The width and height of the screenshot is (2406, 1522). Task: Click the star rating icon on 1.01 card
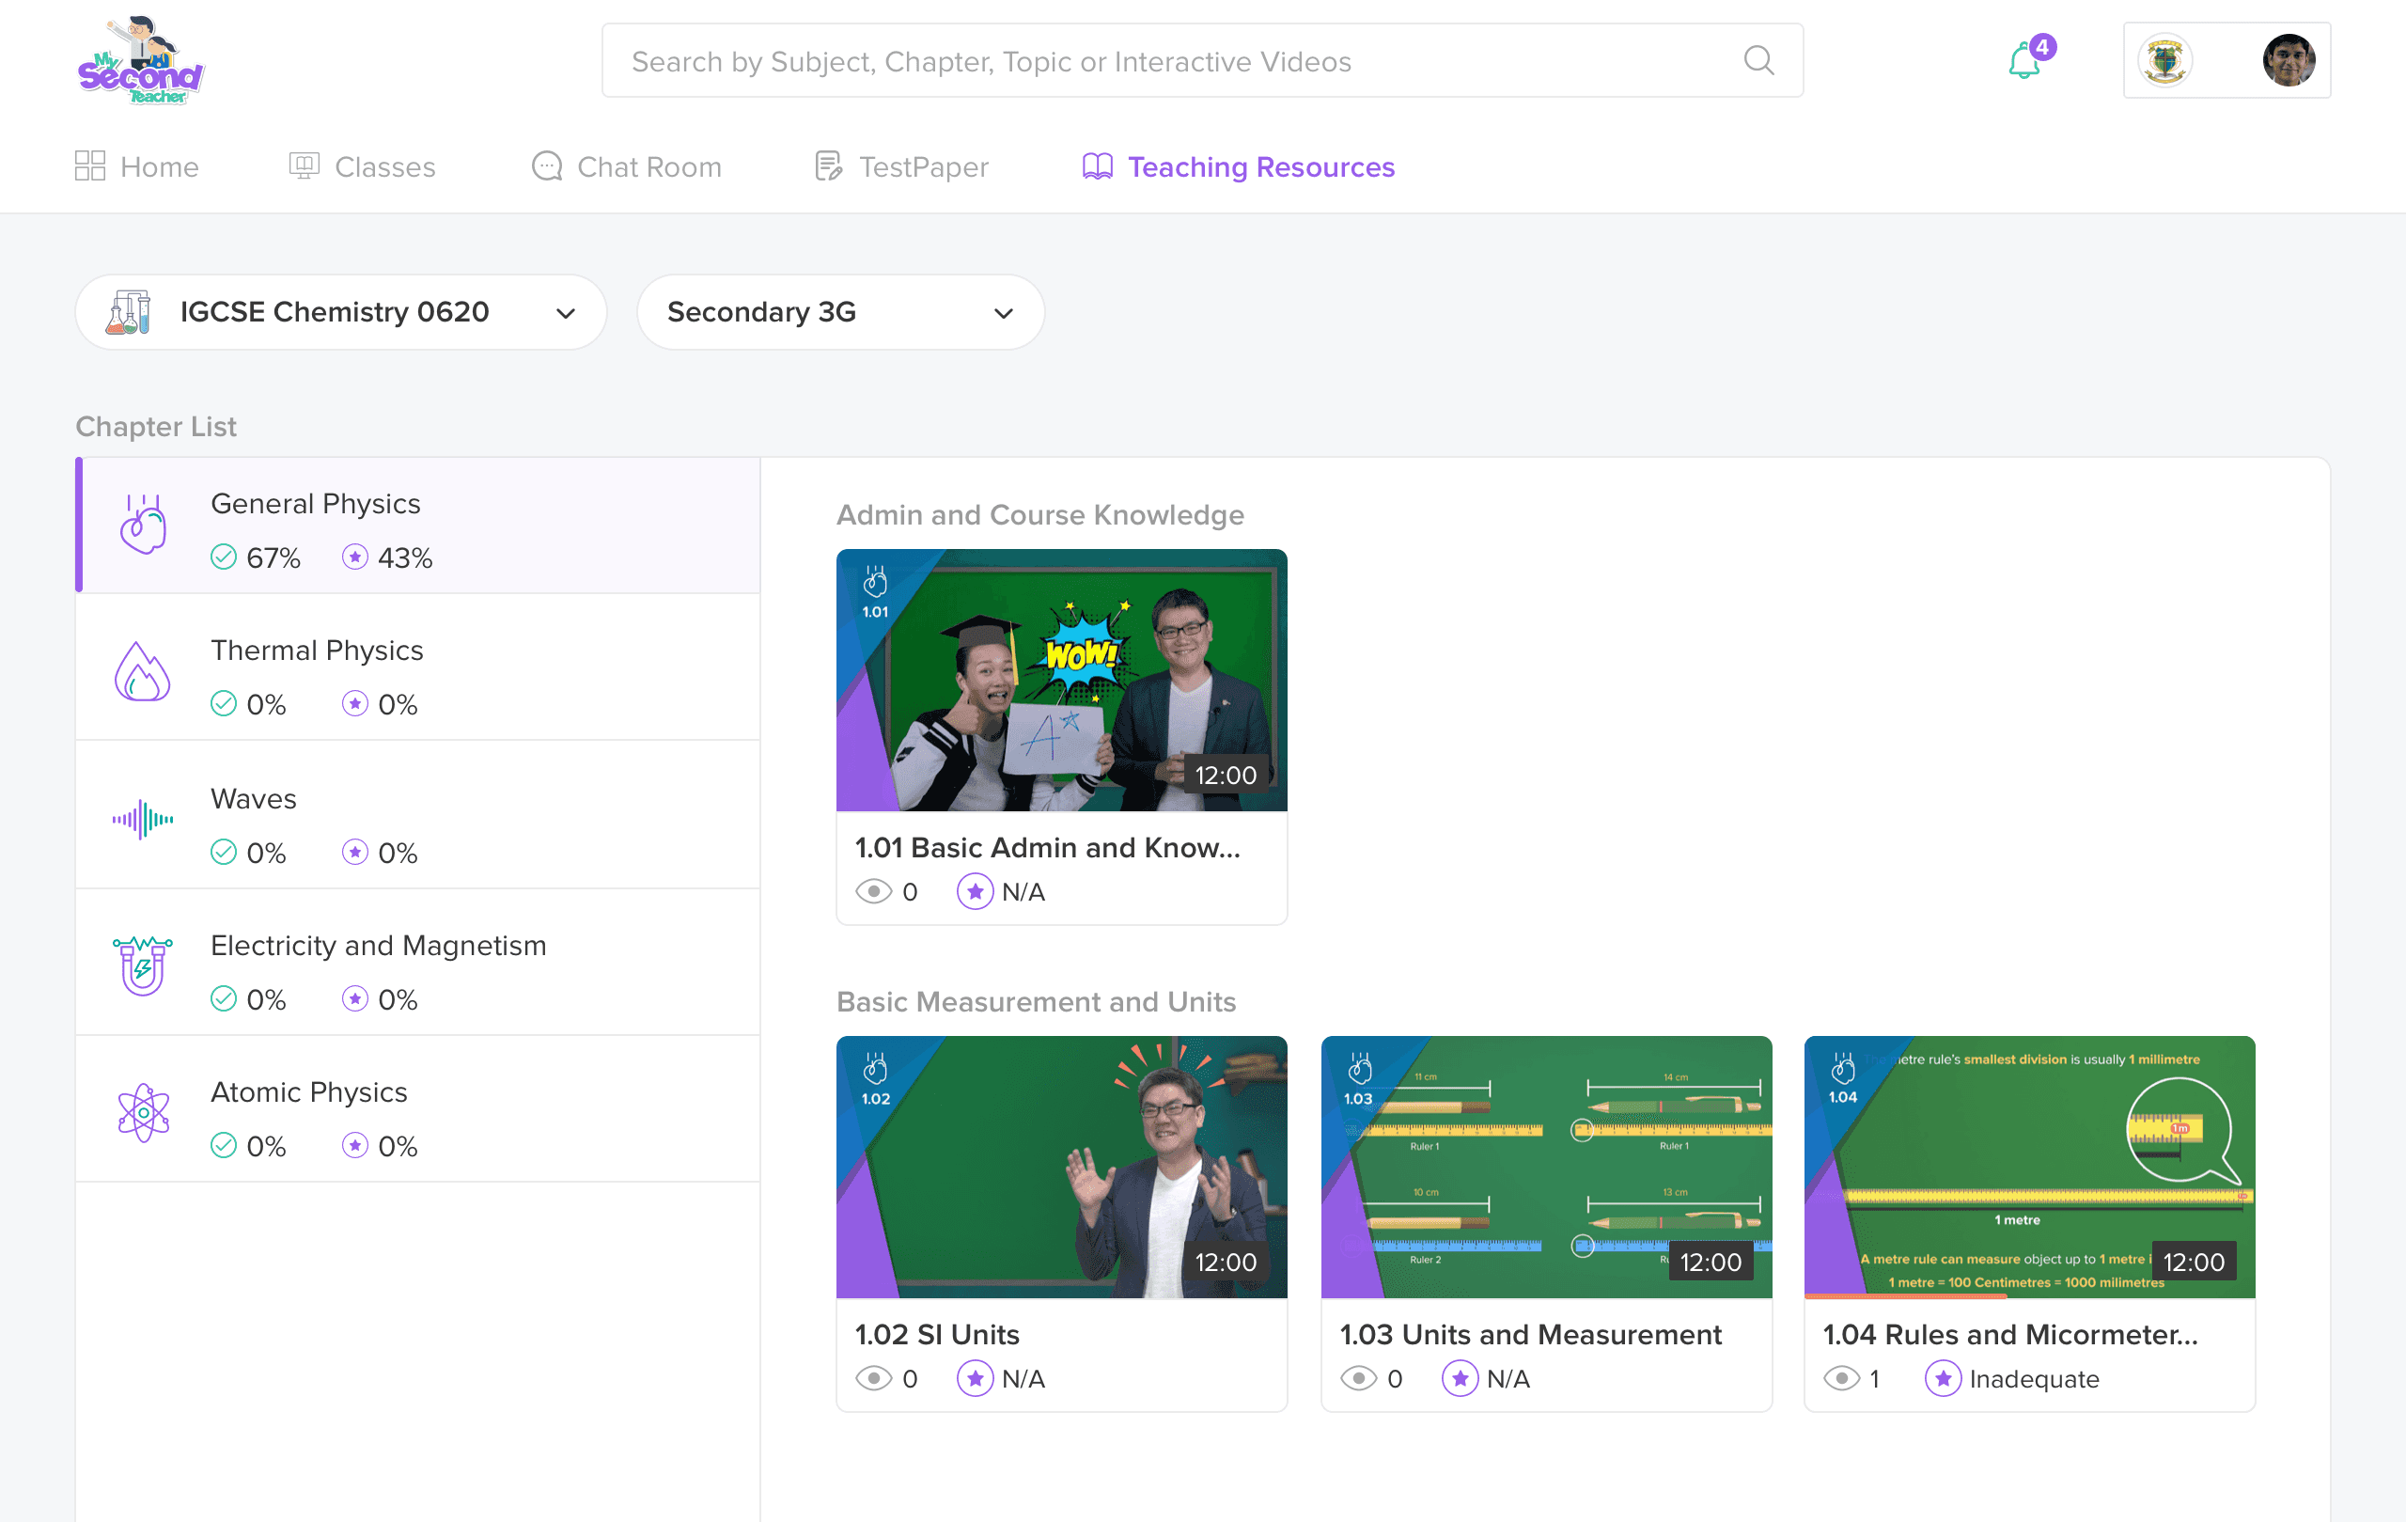click(x=976, y=891)
